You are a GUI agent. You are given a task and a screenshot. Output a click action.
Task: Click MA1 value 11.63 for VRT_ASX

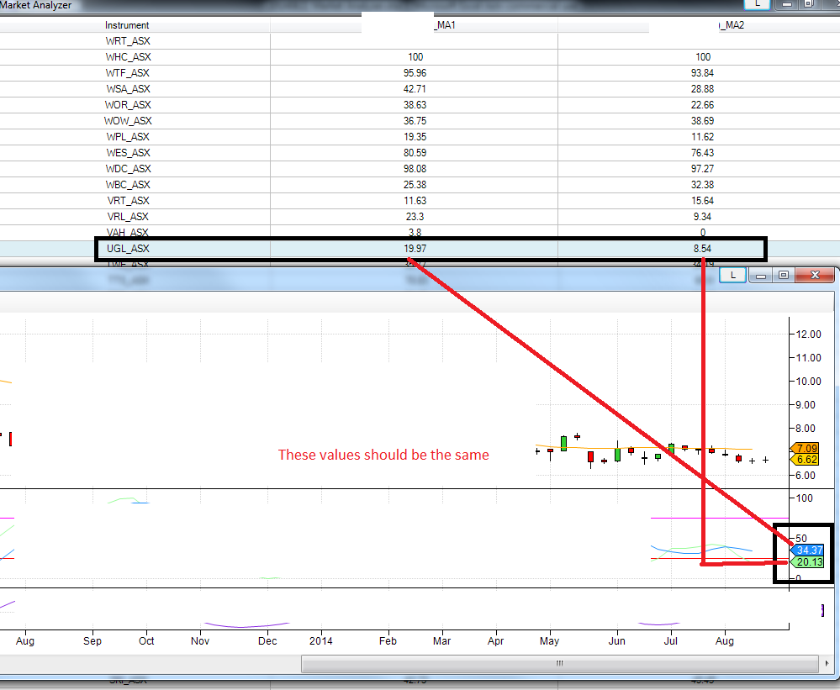(415, 201)
